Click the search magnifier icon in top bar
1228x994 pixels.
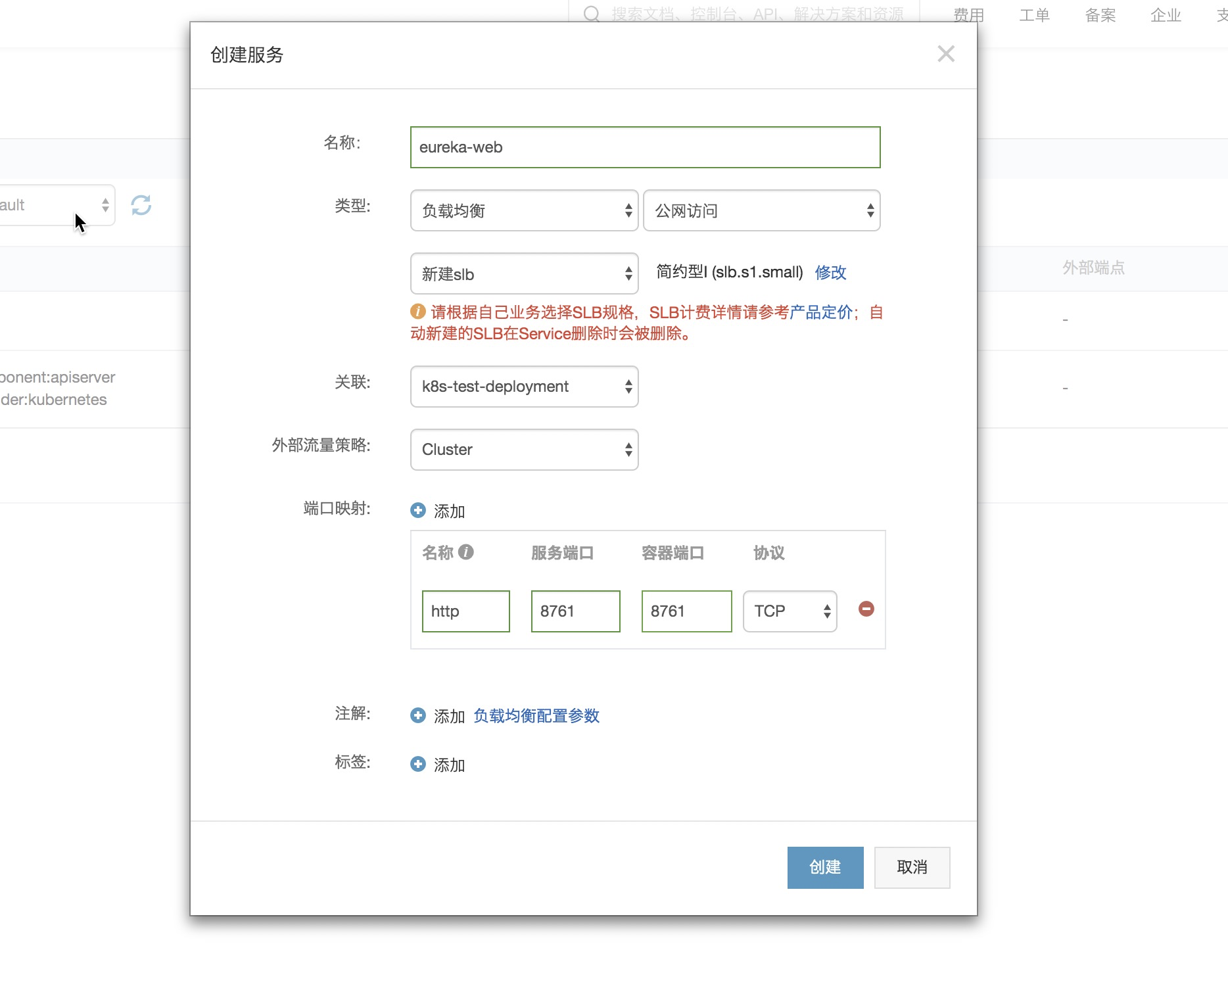592,13
